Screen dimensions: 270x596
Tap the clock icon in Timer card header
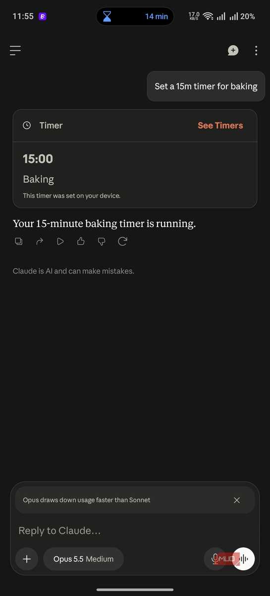point(27,126)
